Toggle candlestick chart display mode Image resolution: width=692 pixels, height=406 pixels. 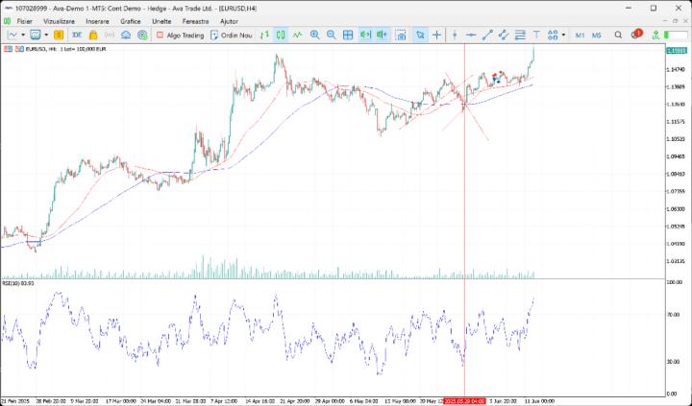281,36
